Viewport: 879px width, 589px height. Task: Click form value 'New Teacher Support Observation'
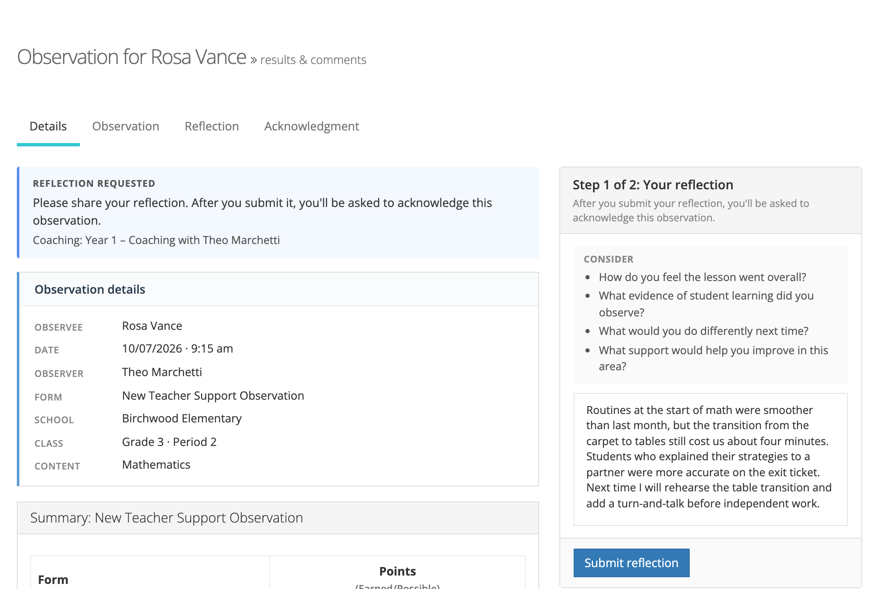213,396
